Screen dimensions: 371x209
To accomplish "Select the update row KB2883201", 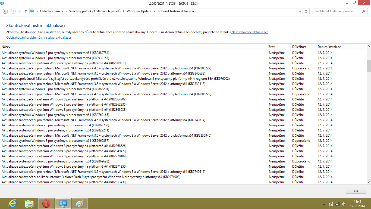I will point(183,89).
